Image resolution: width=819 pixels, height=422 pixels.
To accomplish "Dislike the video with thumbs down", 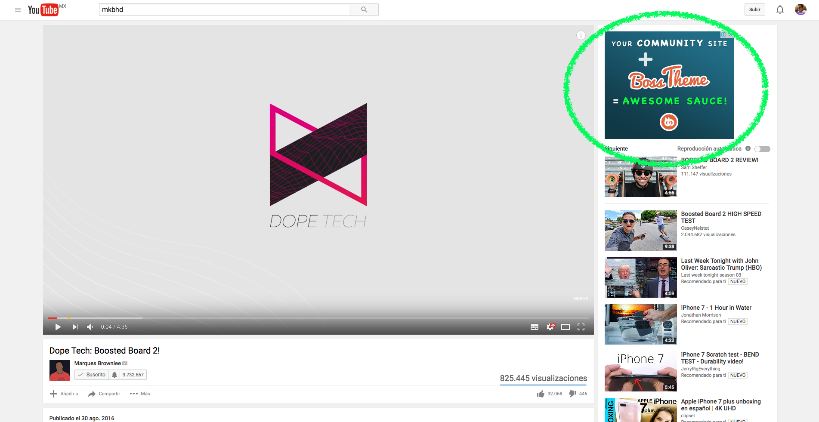I will click(572, 394).
